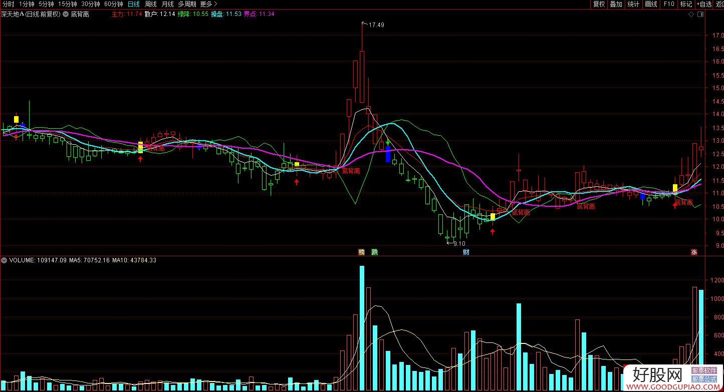Open the 多周期 multi-period view
The width and height of the screenshot is (724, 392).
pos(187,4)
